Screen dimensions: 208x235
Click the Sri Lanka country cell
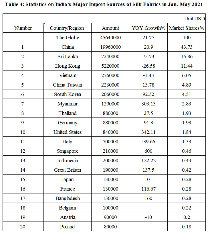pyautogui.click(x=68, y=56)
